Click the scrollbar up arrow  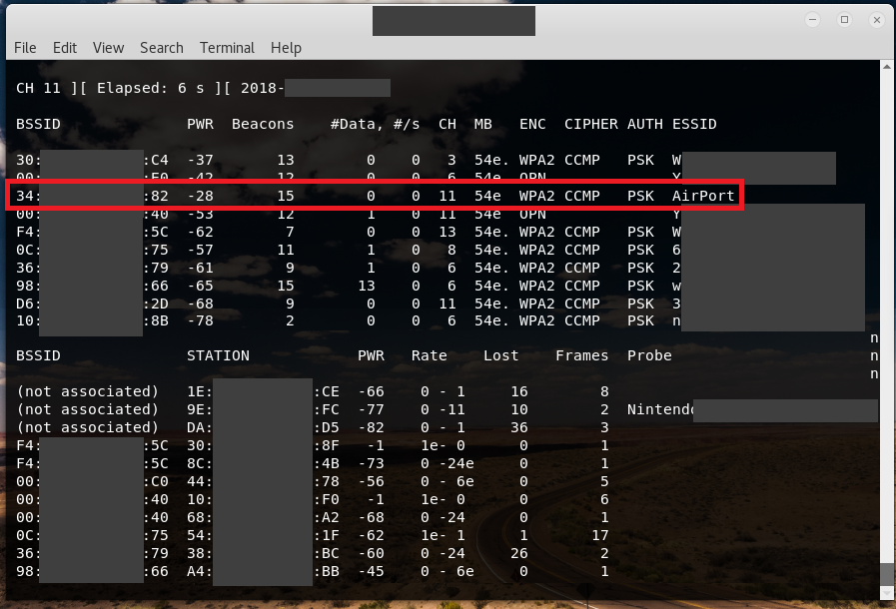point(887,67)
